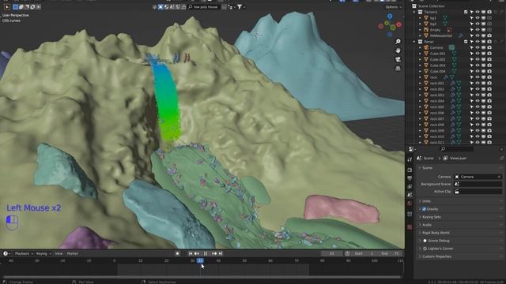Collapse the Terrain1 collection

(414, 12)
